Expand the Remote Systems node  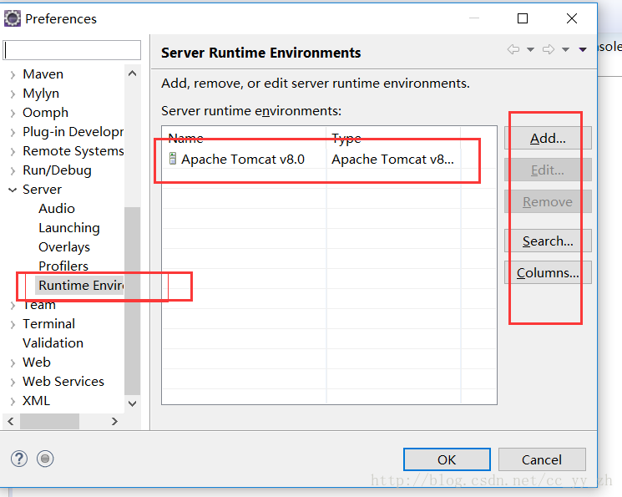coord(13,151)
